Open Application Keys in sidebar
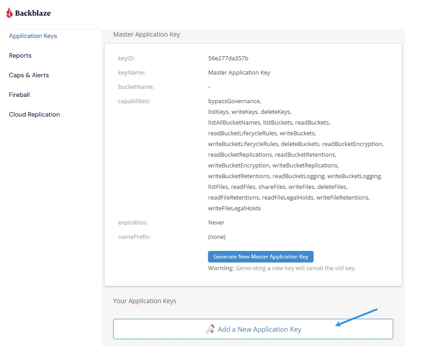Image resolution: width=433 pixels, height=346 pixels. [x=33, y=36]
